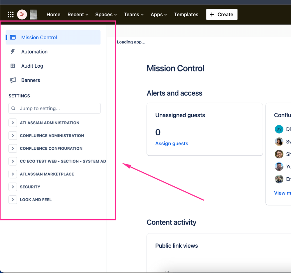Click the CONFLUENCE CONFIGURATION label
The width and height of the screenshot is (291, 273).
[x=51, y=148]
